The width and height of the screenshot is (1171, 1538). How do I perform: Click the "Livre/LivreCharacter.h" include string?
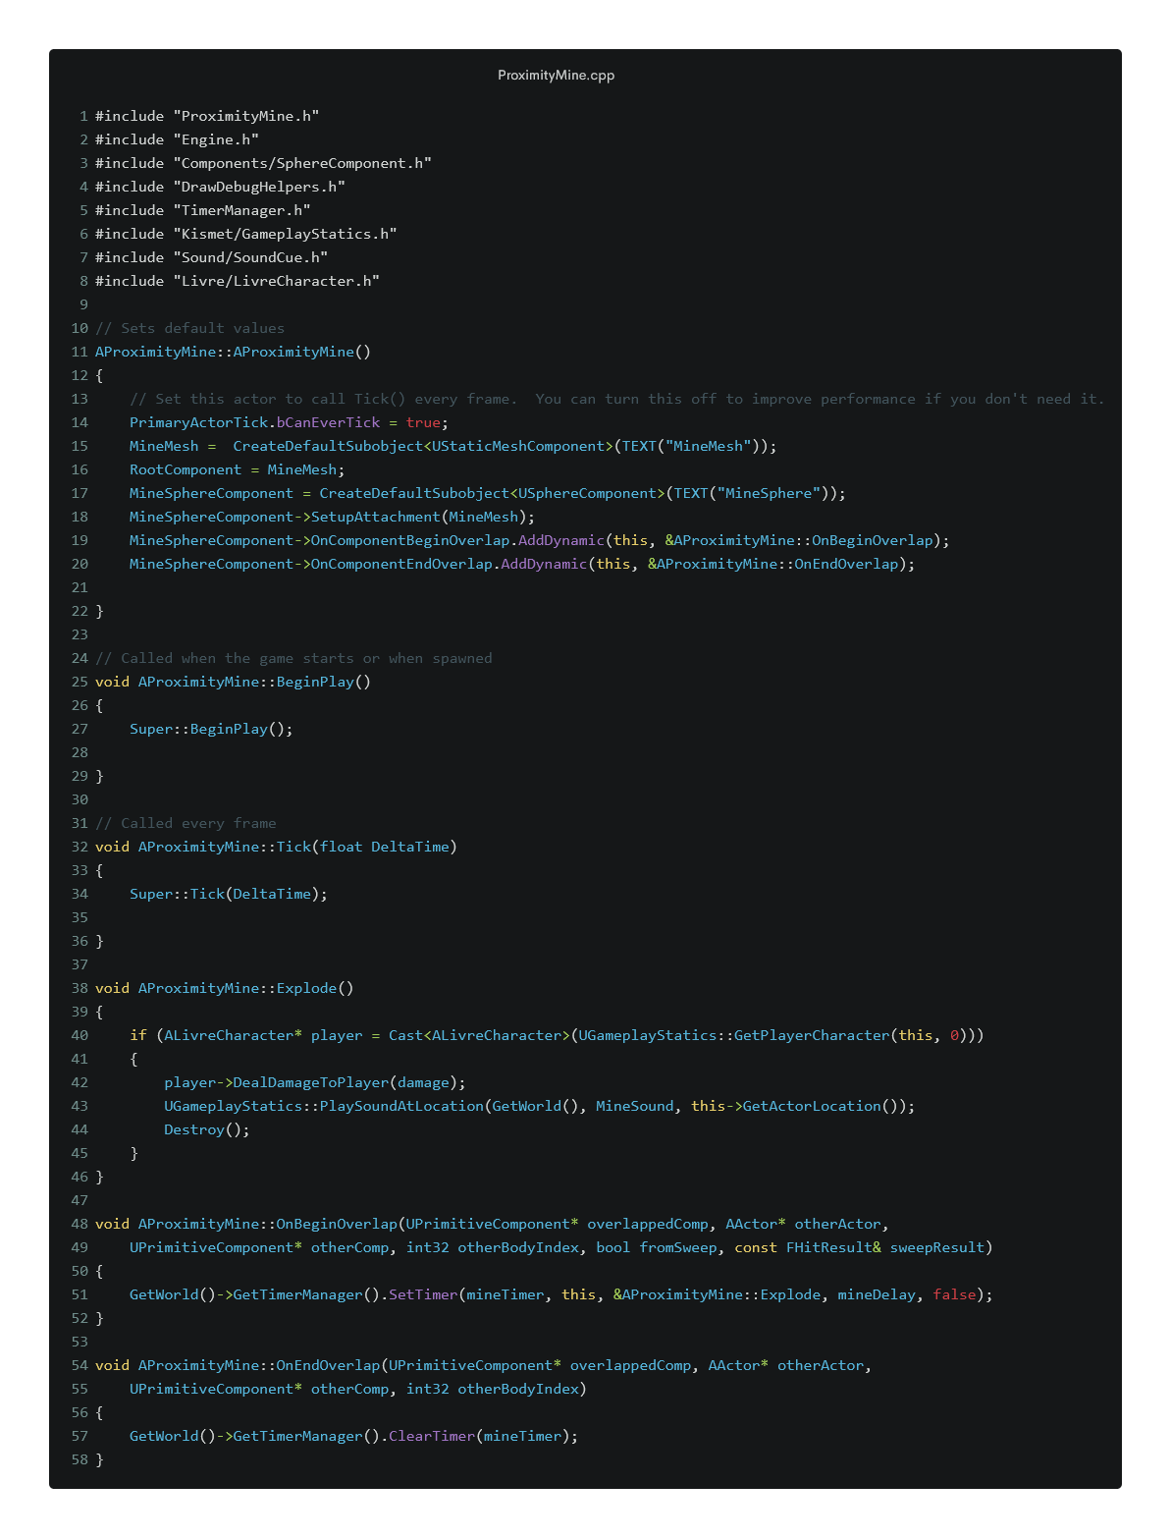point(276,281)
